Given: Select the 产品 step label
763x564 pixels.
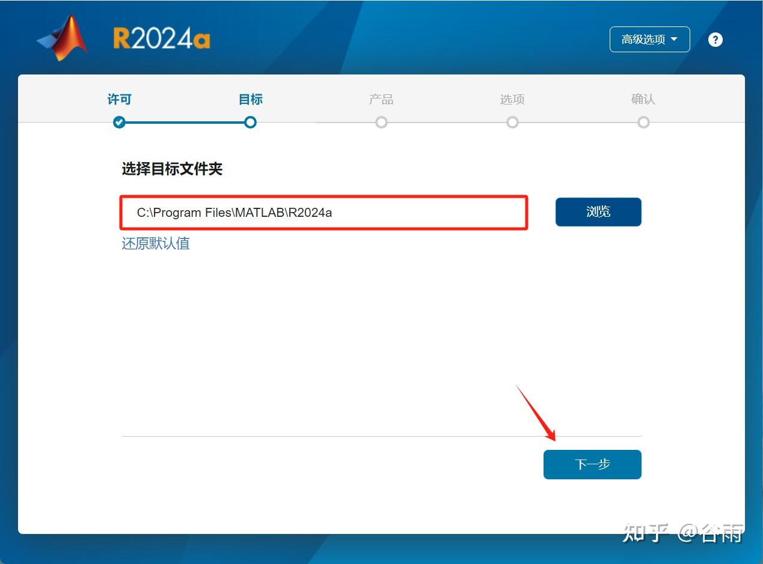Looking at the screenshot, I should 381,99.
